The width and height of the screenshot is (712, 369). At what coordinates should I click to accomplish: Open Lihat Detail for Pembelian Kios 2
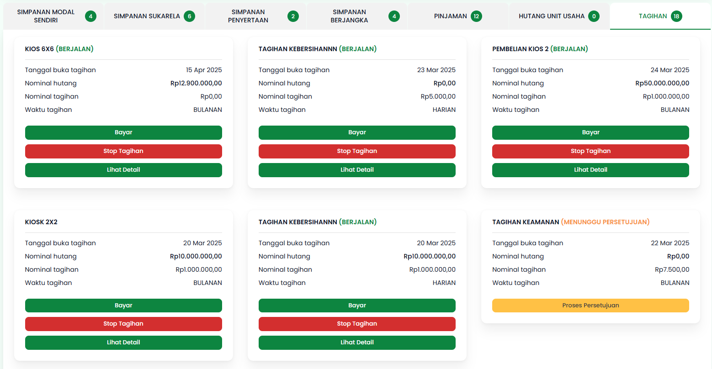(x=590, y=170)
